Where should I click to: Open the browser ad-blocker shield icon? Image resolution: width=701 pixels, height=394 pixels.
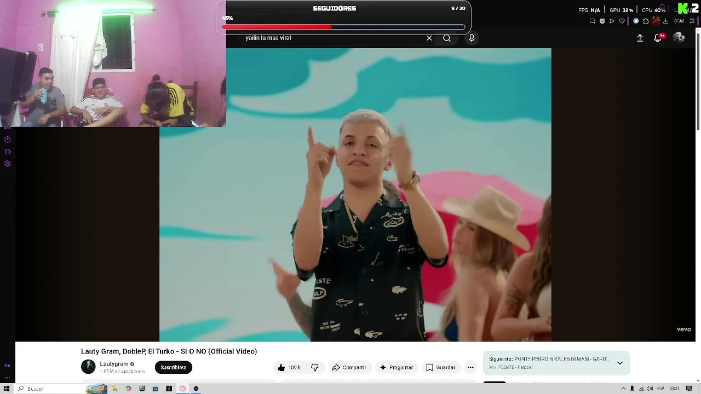tap(602, 21)
